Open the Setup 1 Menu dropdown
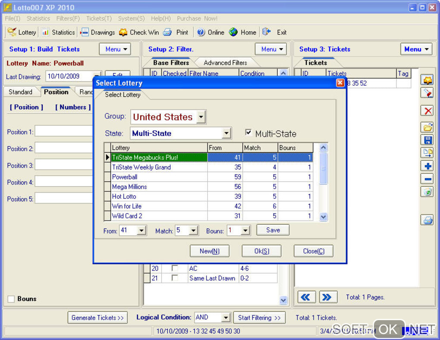 (x=115, y=49)
